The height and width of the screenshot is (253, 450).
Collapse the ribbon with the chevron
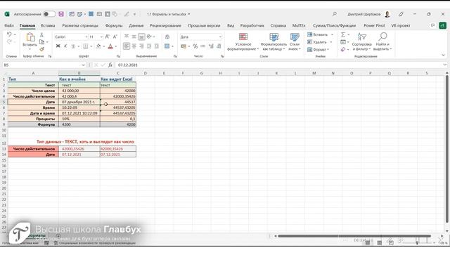coord(444,55)
